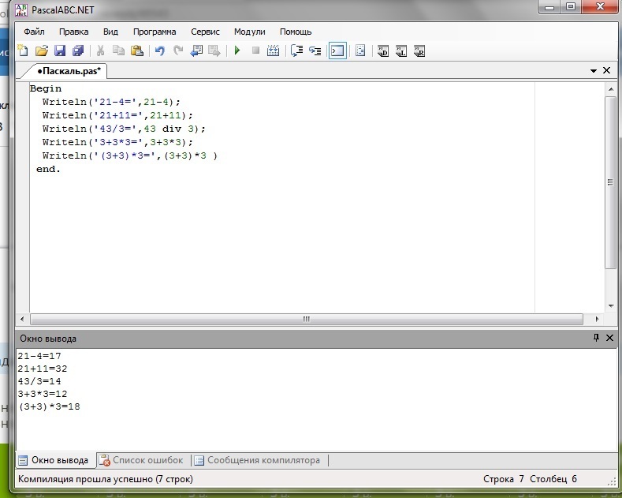Click the New file icon
This screenshot has width=622, height=498.
[23, 51]
